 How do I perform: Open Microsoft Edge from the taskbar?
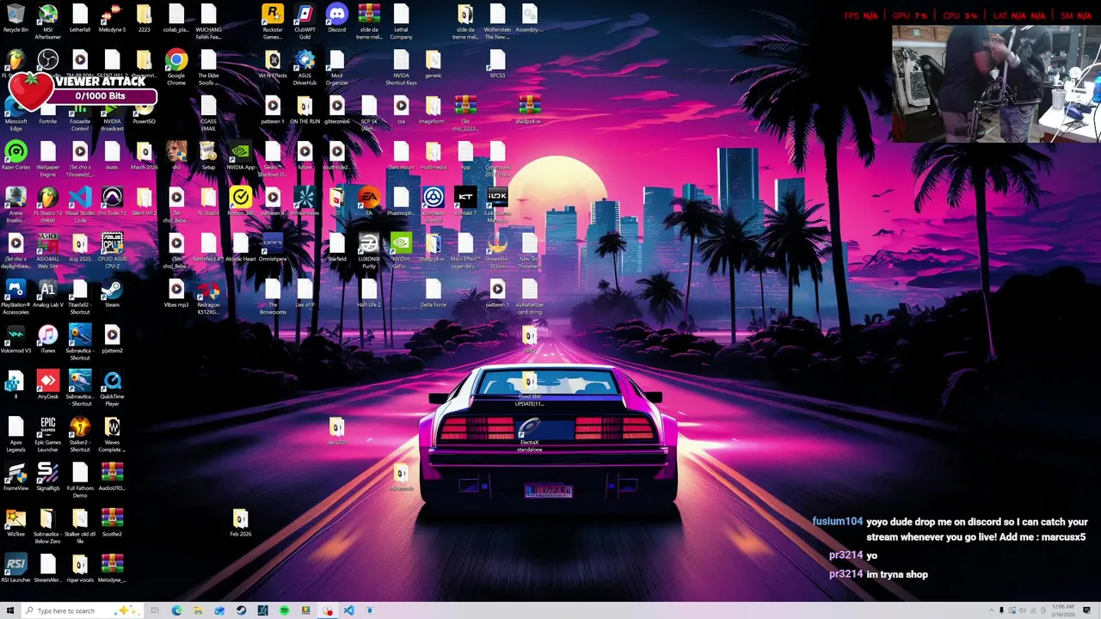coord(176,610)
